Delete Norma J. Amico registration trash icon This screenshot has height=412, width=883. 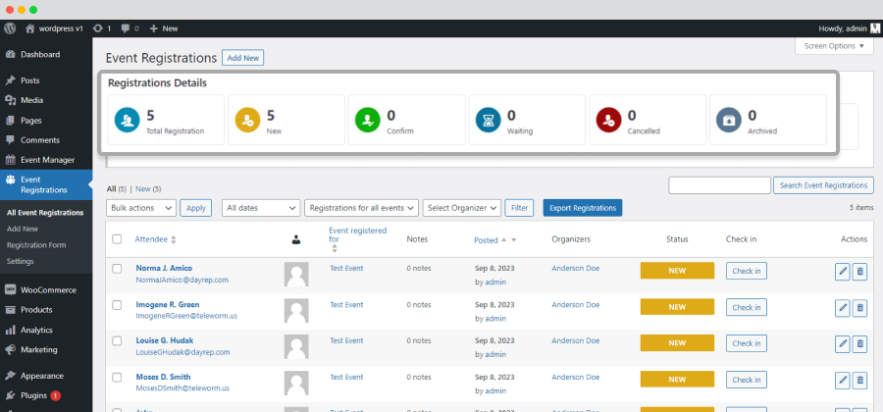(859, 272)
